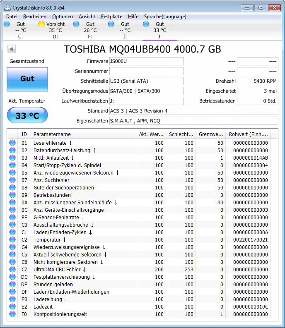Screen dimensions: 285x328
Task: Sort by Rohwert column header
Action: click(x=248, y=134)
